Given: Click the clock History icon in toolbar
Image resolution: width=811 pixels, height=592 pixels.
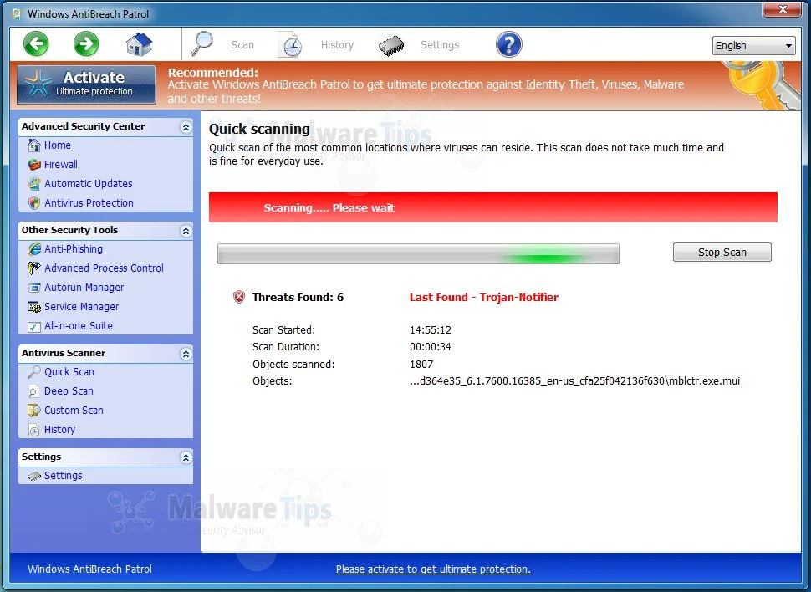Looking at the screenshot, I should 290,44.
